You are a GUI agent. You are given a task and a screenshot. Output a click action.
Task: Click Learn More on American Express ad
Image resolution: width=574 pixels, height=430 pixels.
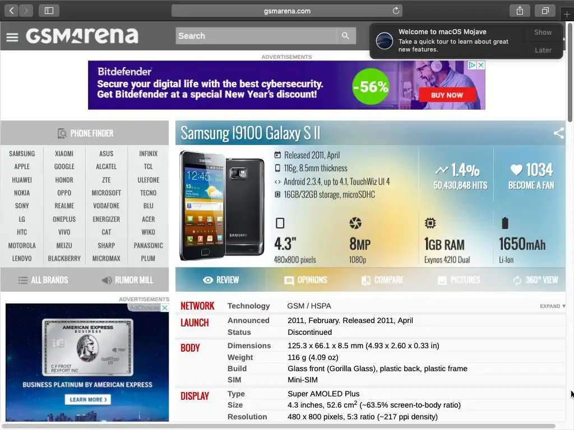(x=88, y=400)
